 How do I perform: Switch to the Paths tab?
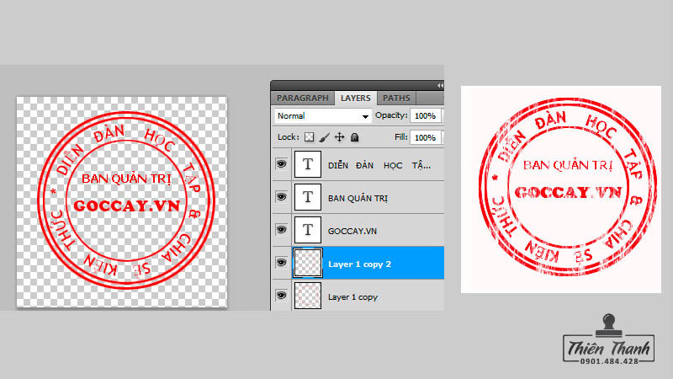pos(396,99)
